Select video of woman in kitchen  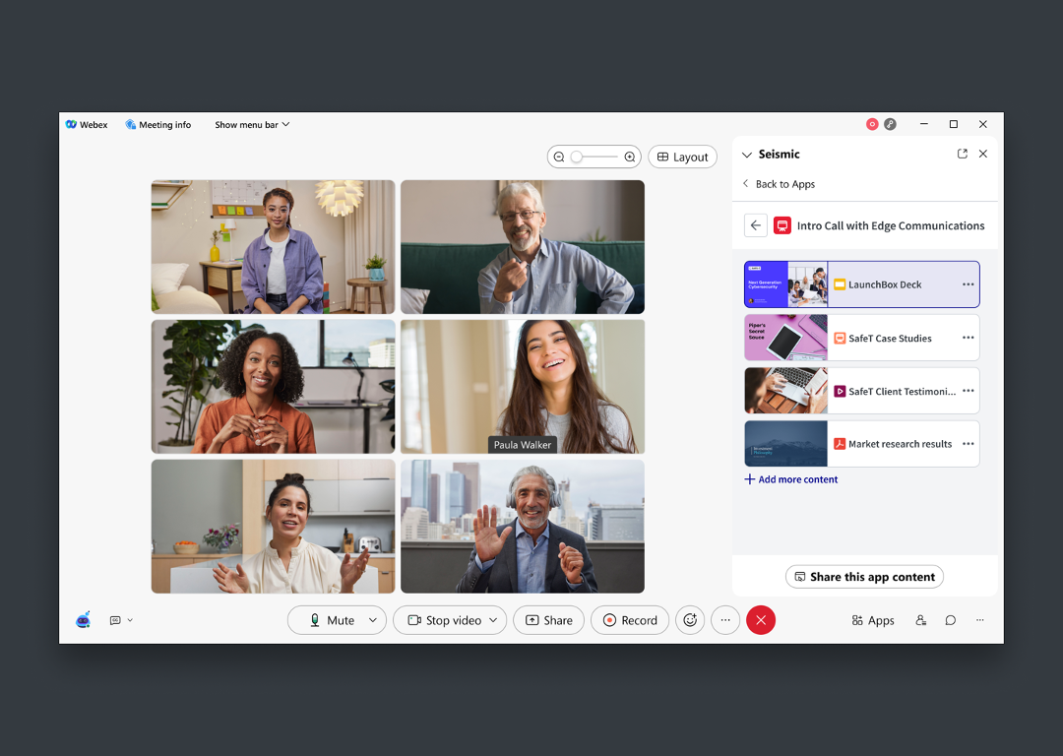click(x=274, y=527)
